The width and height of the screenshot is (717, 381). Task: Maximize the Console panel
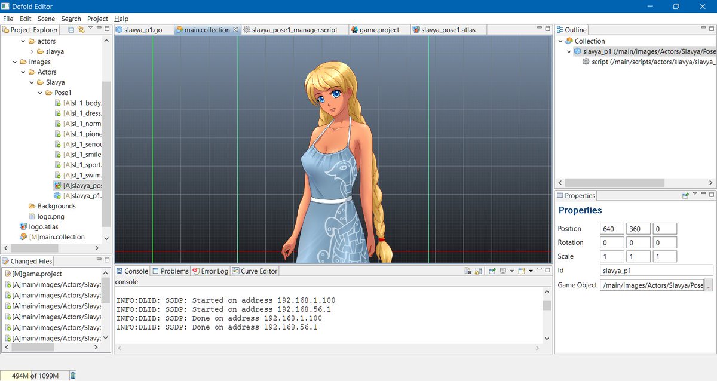coord(548,270)
